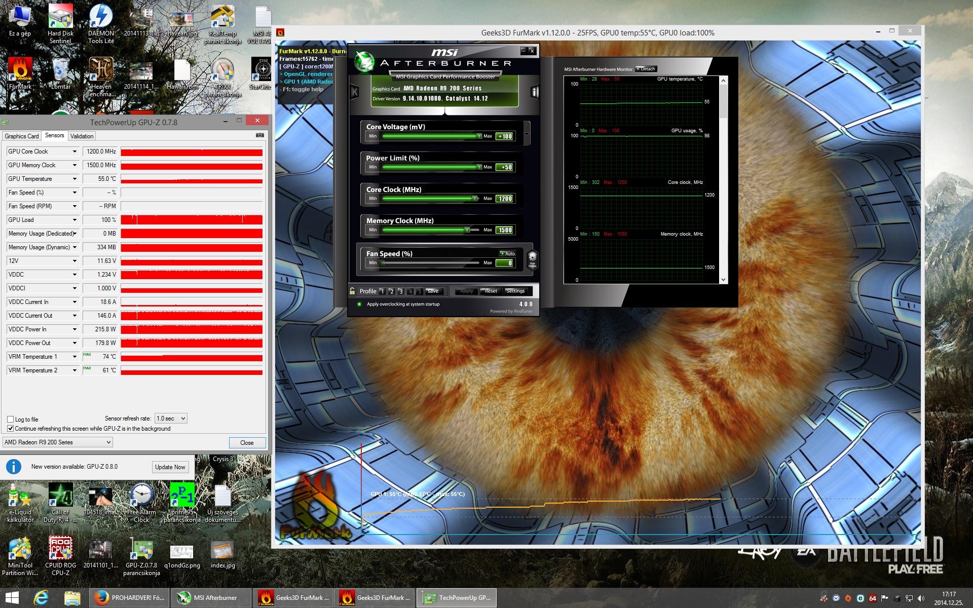Open File Explorer from the taskbar
Viewport: 973px width, 608px height.
pyautogui.click(x=72, y=598)
